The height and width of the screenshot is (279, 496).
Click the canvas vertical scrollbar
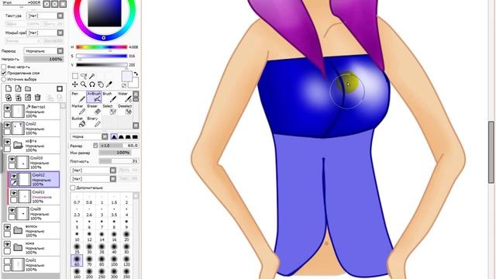tap(491, 152)
